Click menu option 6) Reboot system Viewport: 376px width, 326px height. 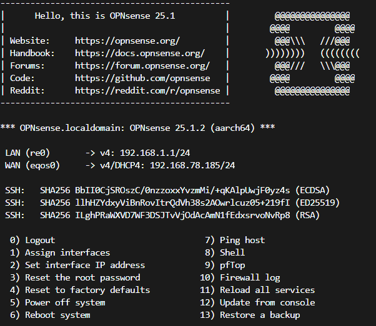tap(50, 315)
